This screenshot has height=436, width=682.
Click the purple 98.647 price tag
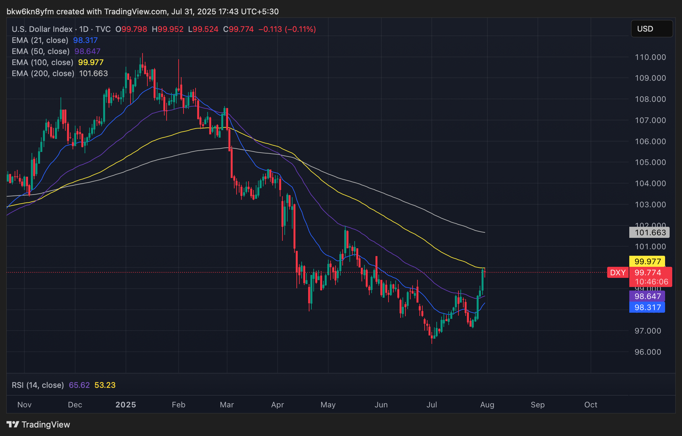pos(647,296)
